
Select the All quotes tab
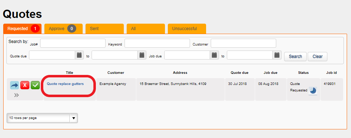coord(146,29)
